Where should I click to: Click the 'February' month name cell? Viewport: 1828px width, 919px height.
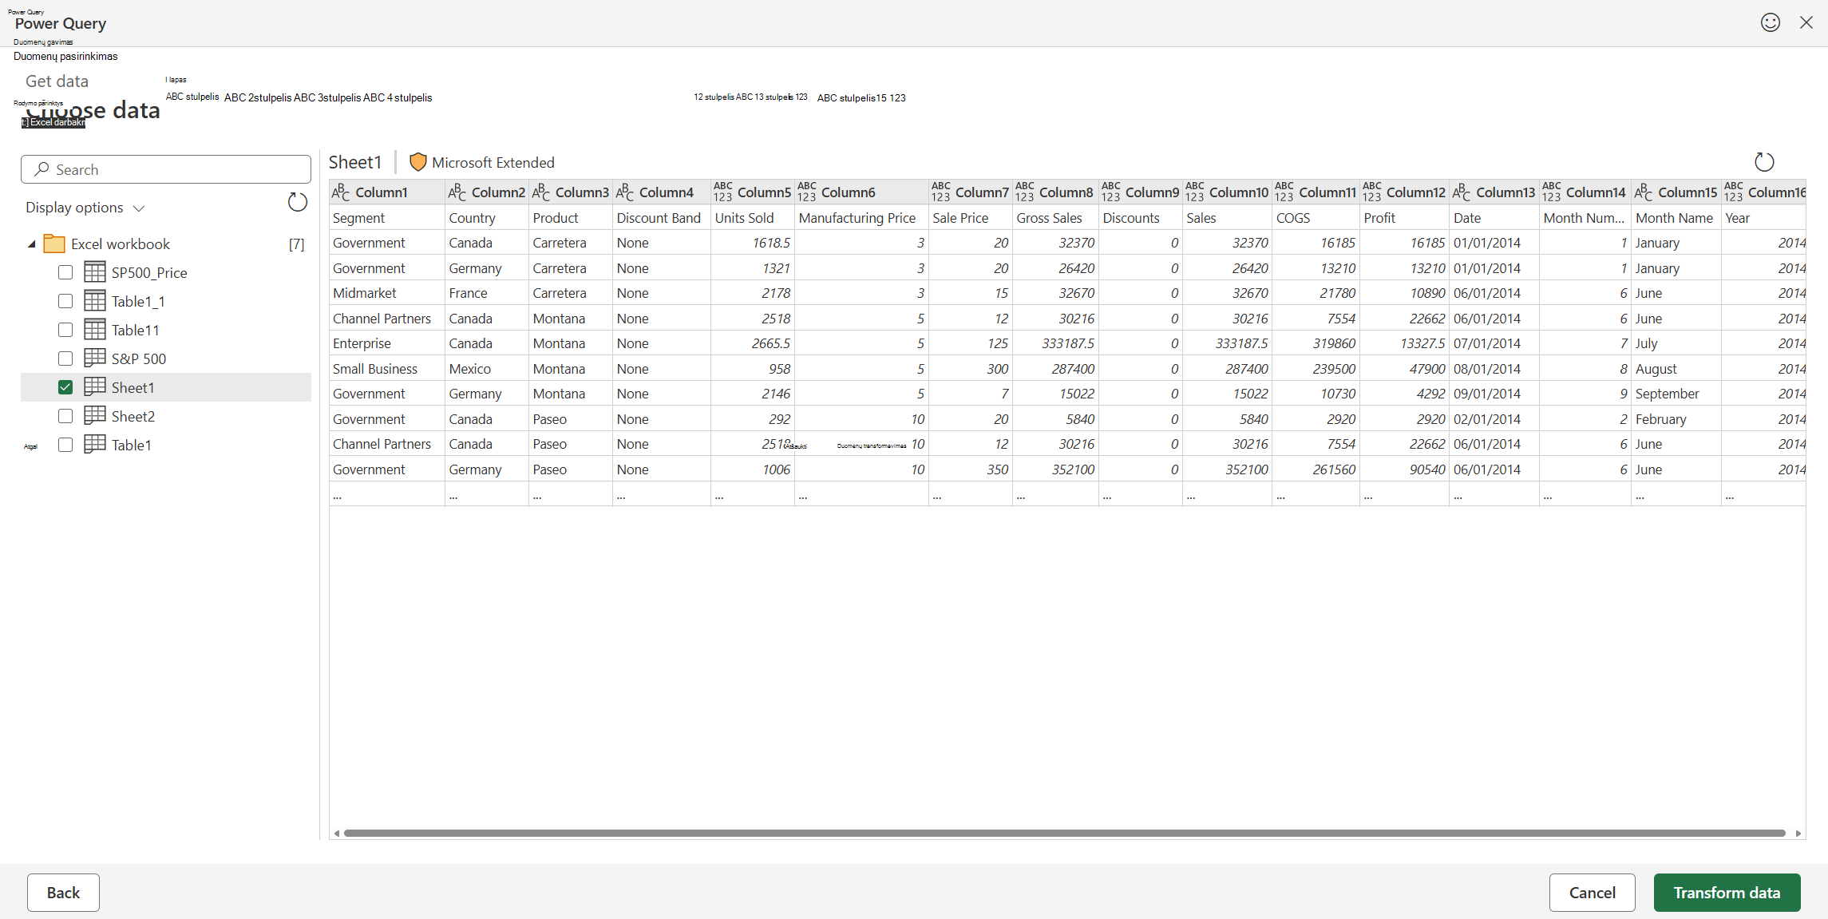tap(1676, 419)
